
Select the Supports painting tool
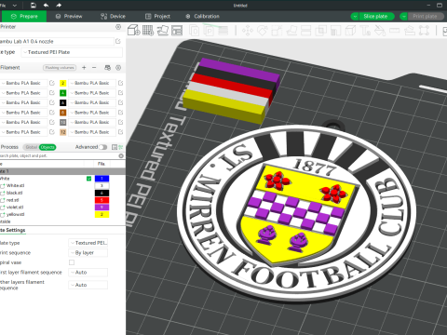[335, 31]
